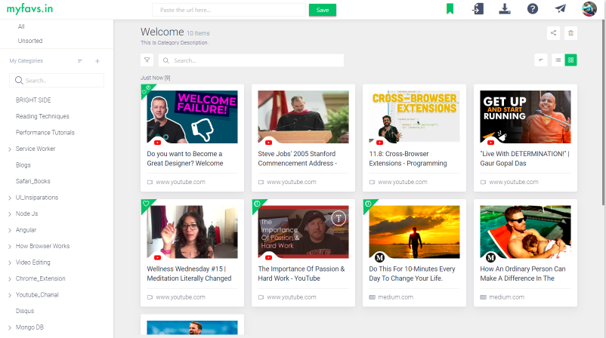This screenshot has height=338, width=606.
Task: Click the paper plane send icon
Action: point(561,9)
